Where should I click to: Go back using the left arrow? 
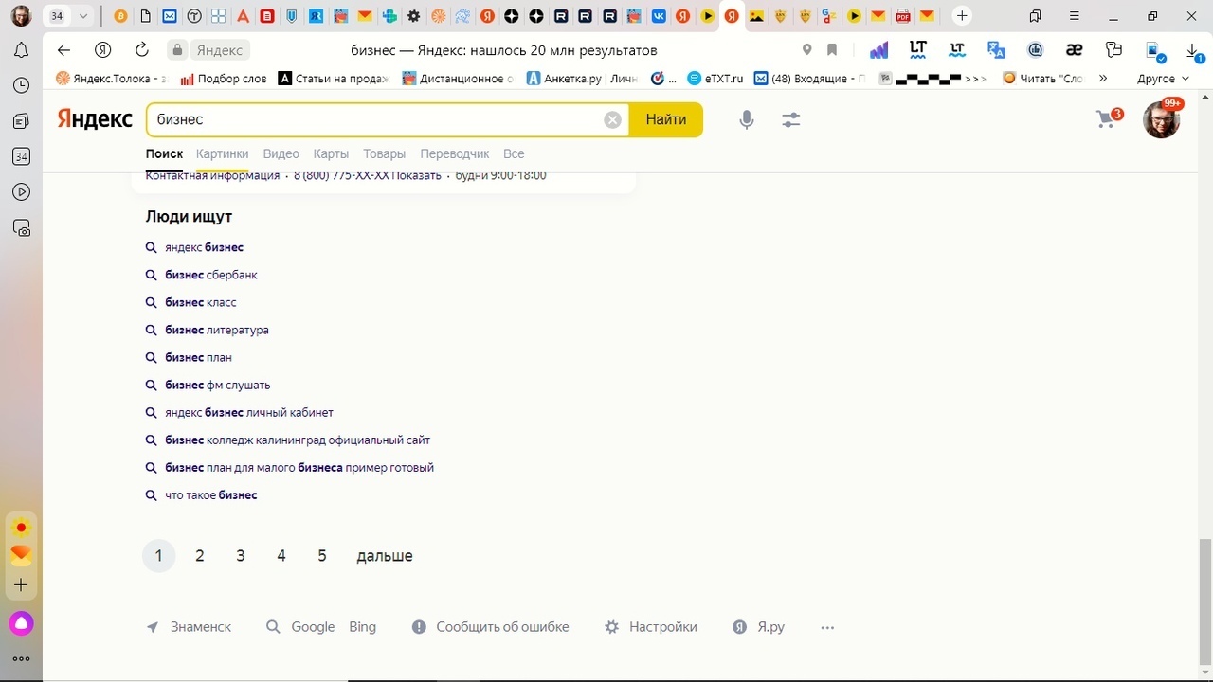pyautogui.click(x=63, y=50)
